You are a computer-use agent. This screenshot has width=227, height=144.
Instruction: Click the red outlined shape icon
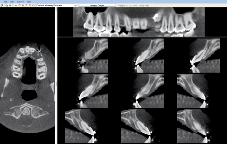click(x=33, y=6)
